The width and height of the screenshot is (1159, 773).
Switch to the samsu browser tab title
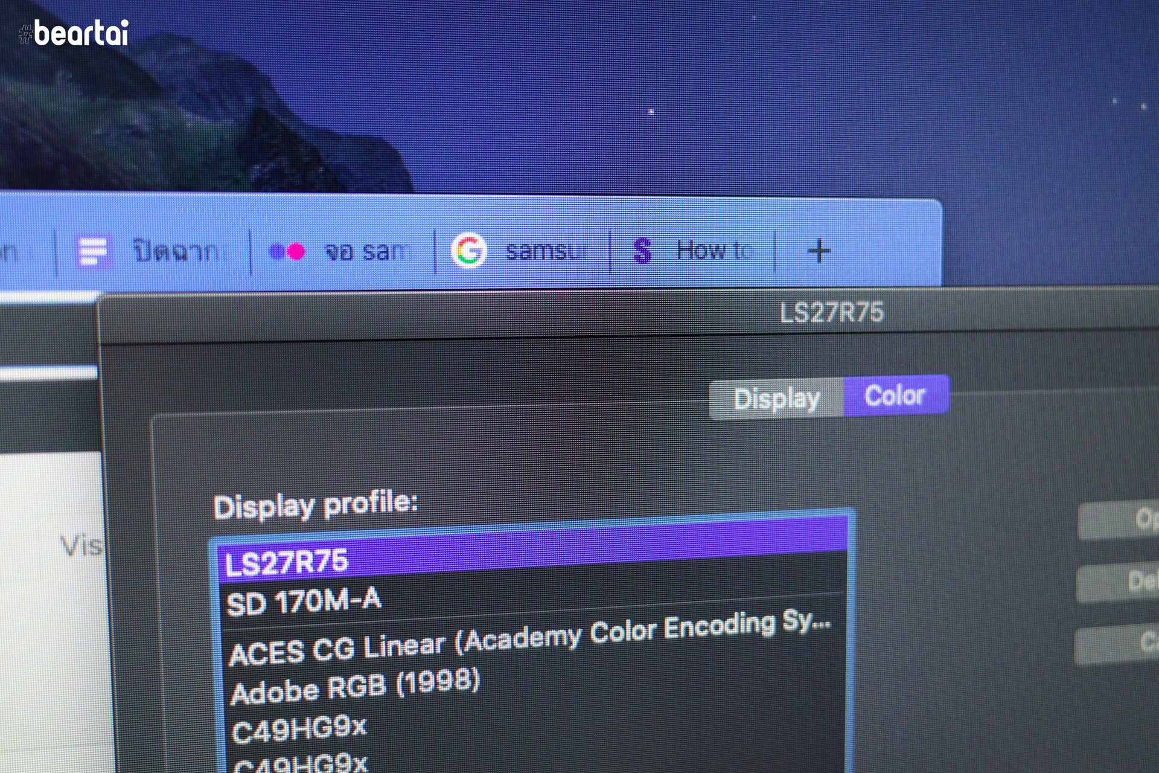[x=545, y=250]
